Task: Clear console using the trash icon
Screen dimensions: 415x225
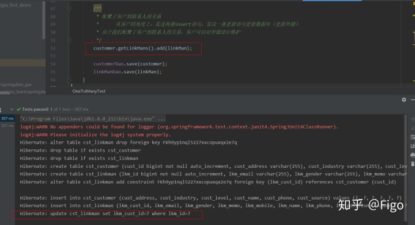Action: tap(412, 164)
